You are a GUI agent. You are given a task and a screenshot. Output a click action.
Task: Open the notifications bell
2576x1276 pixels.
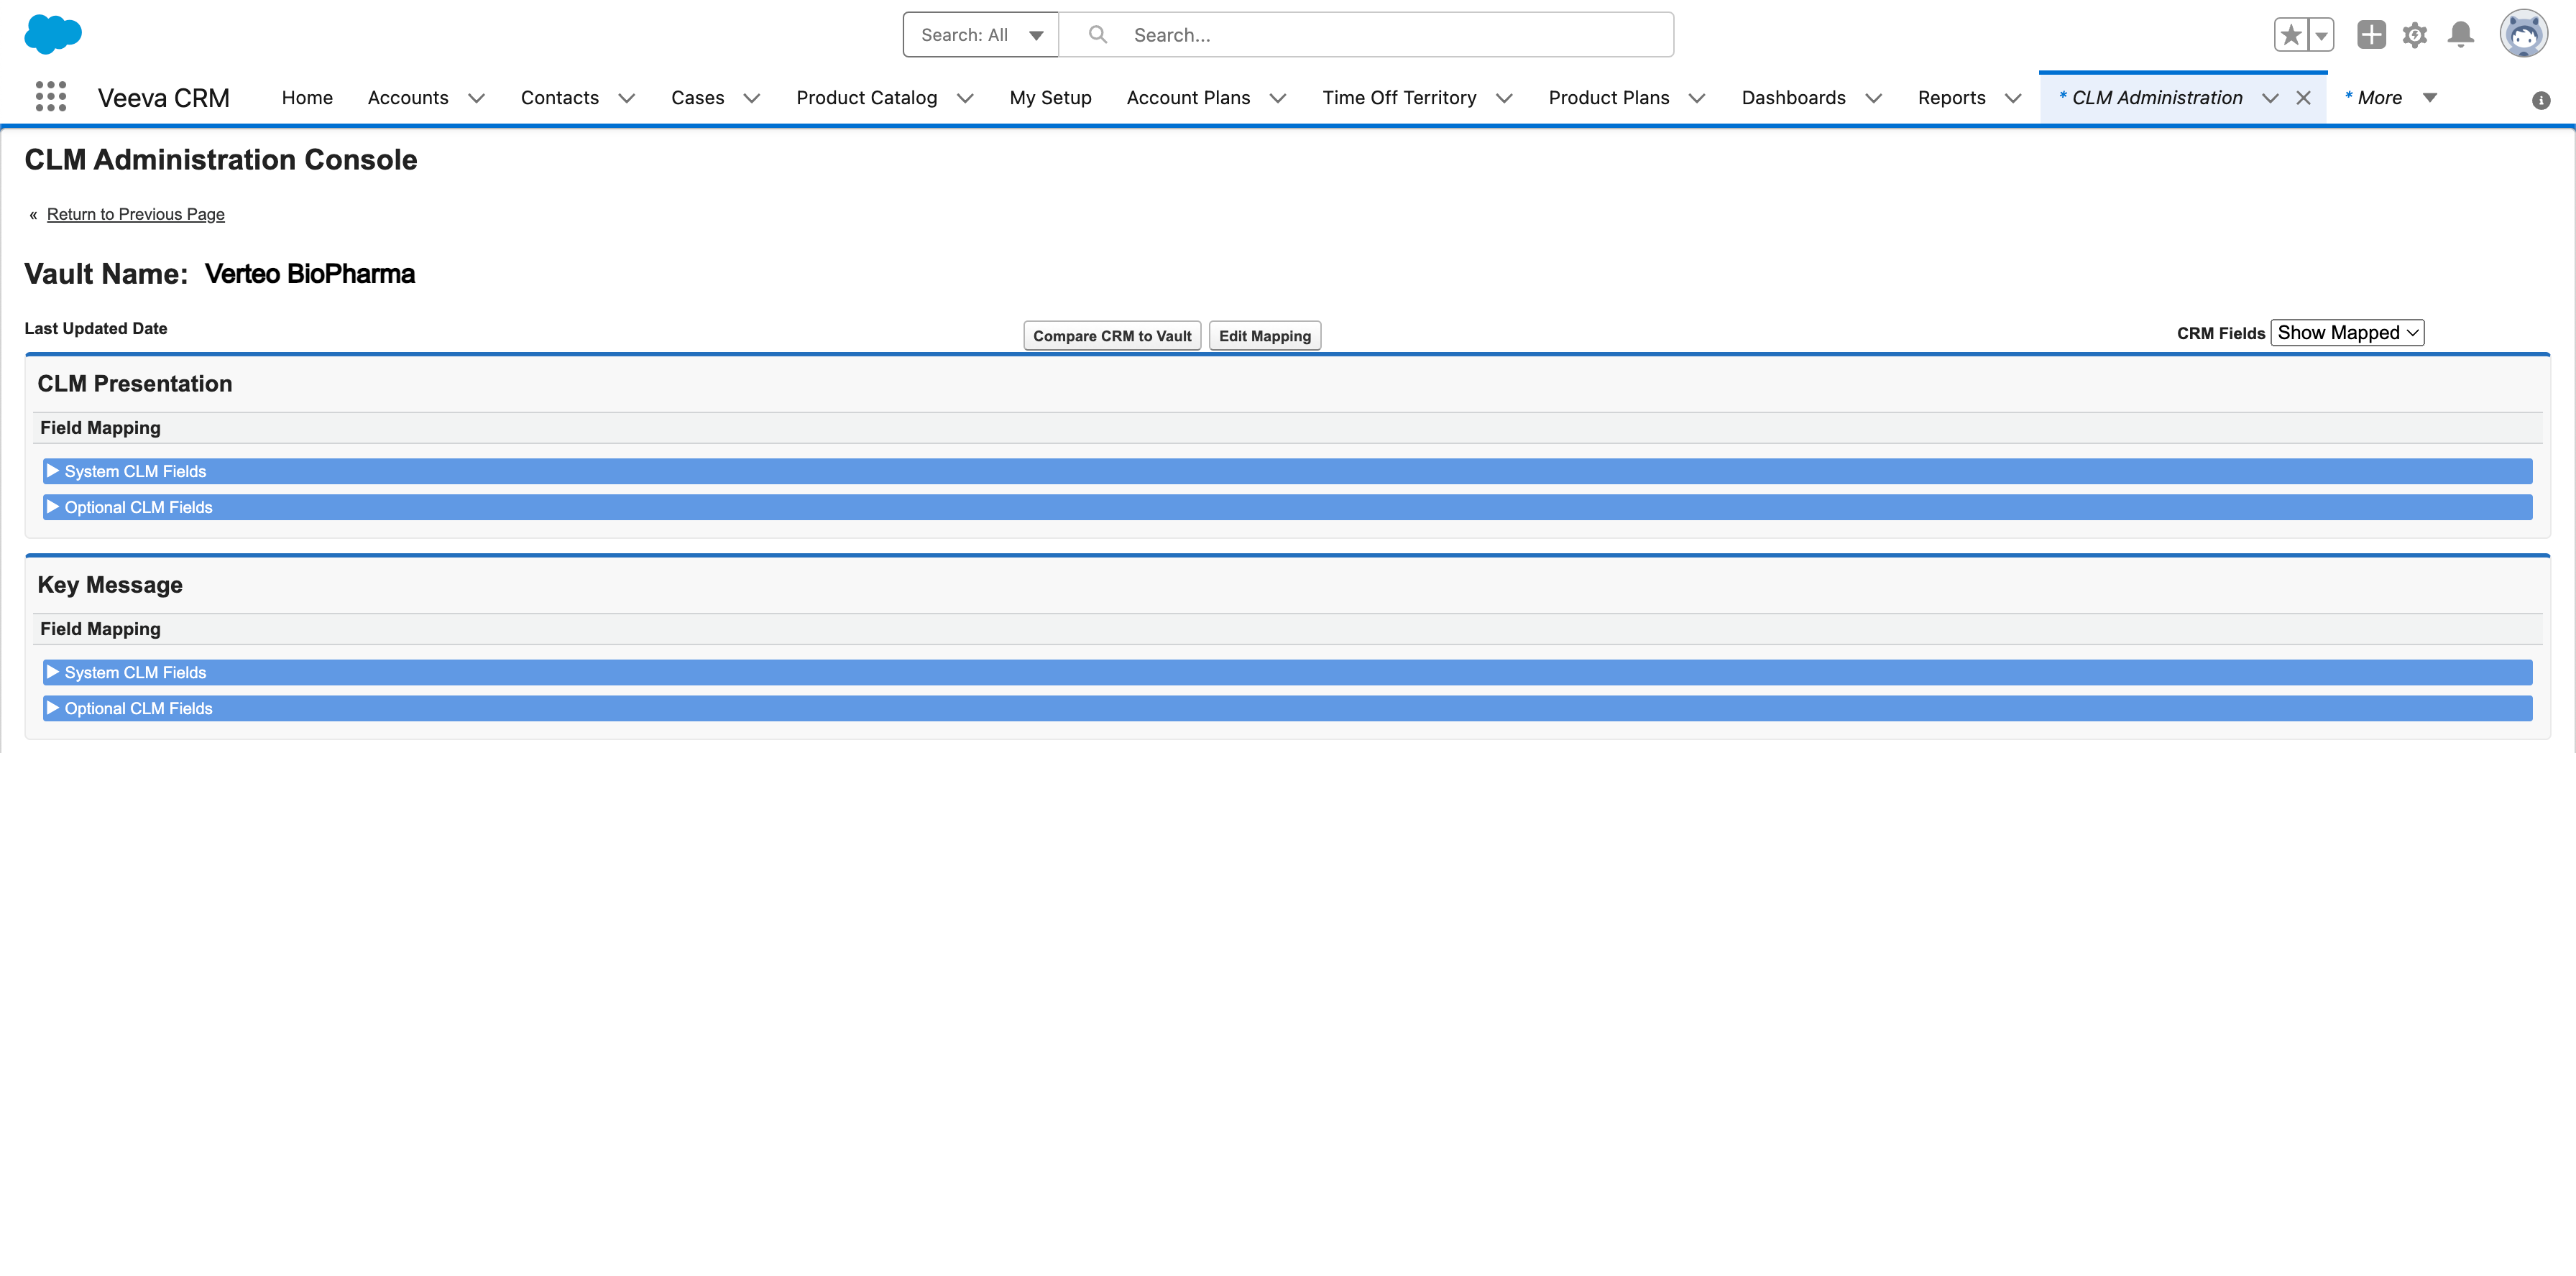(x=2460, y=35)
